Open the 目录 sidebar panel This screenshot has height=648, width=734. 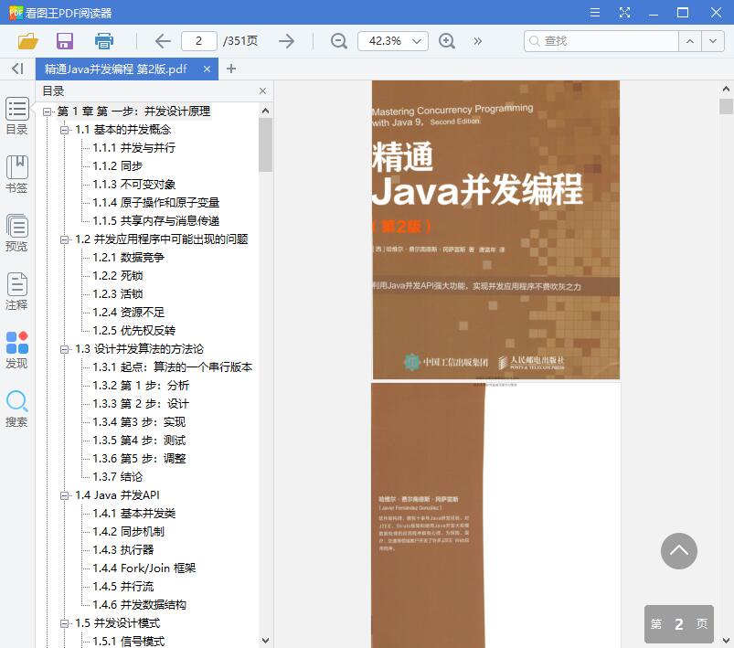16,116
